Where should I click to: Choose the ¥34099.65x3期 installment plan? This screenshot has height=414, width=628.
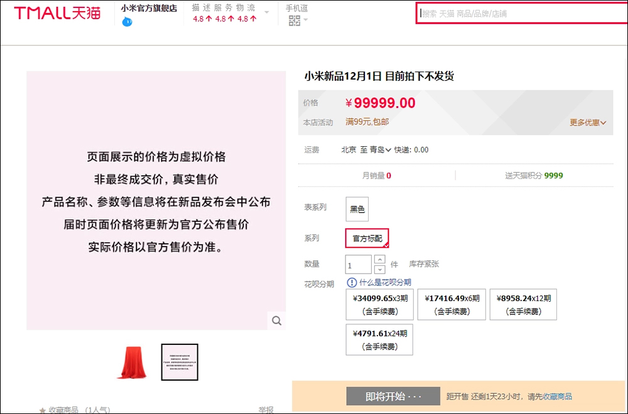point(380,304)
